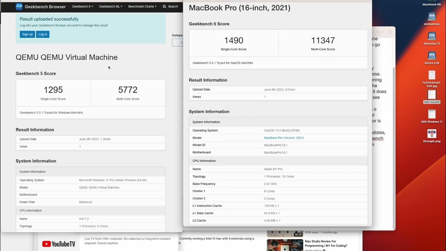This screenshot has width=446, height=251.
Task: Click the Log in button
Action: click(x=43, y=34)
